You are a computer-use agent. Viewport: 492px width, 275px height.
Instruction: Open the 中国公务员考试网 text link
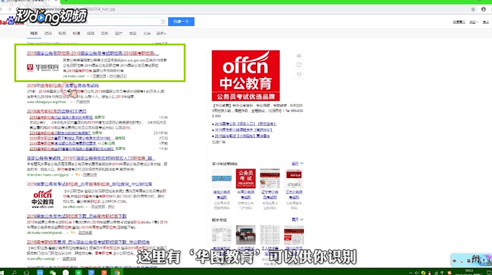point(245,195)
